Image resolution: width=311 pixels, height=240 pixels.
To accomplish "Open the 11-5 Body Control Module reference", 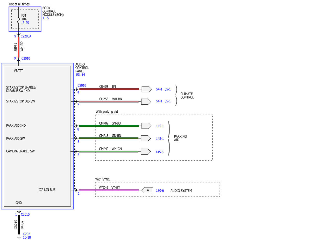I will [x=46, y=18].
